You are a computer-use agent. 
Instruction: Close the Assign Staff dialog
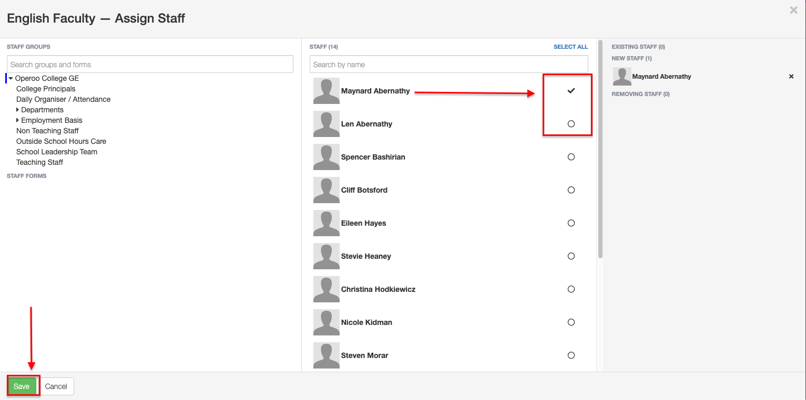793,10
